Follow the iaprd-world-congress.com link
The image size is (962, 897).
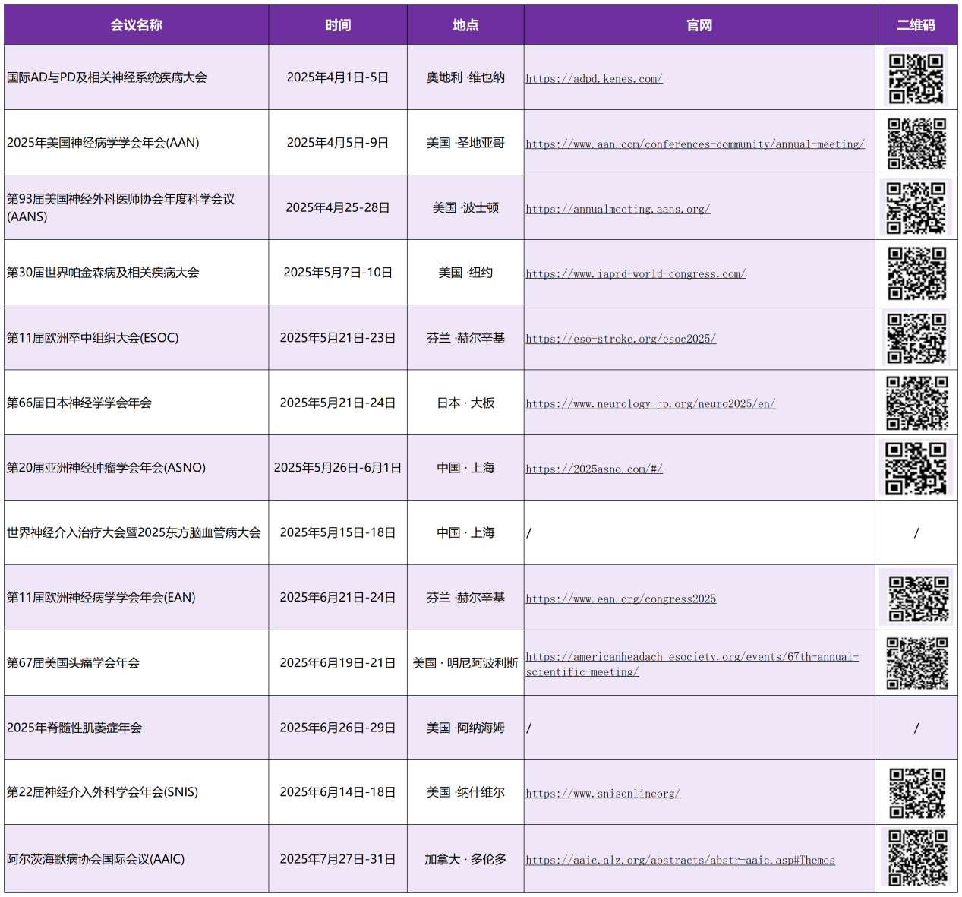pos(636,273)
